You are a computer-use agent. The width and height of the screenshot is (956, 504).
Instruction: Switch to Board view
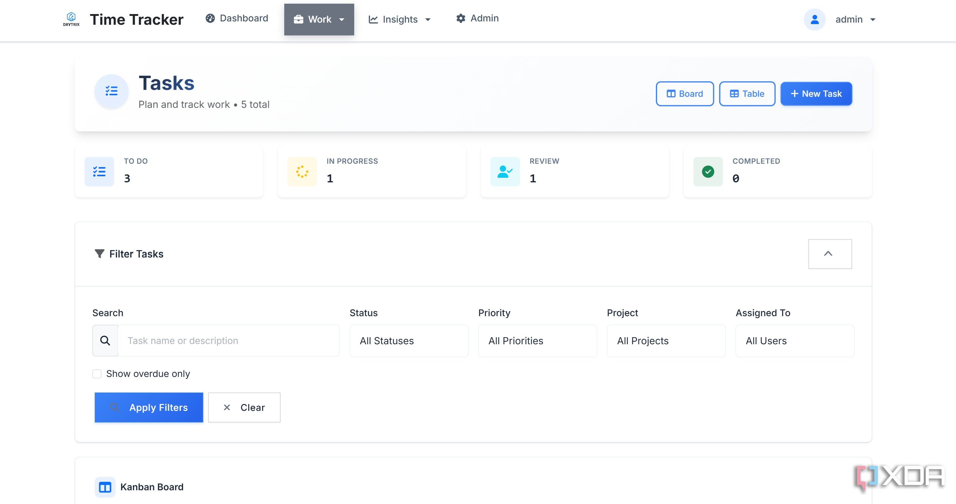685,94
